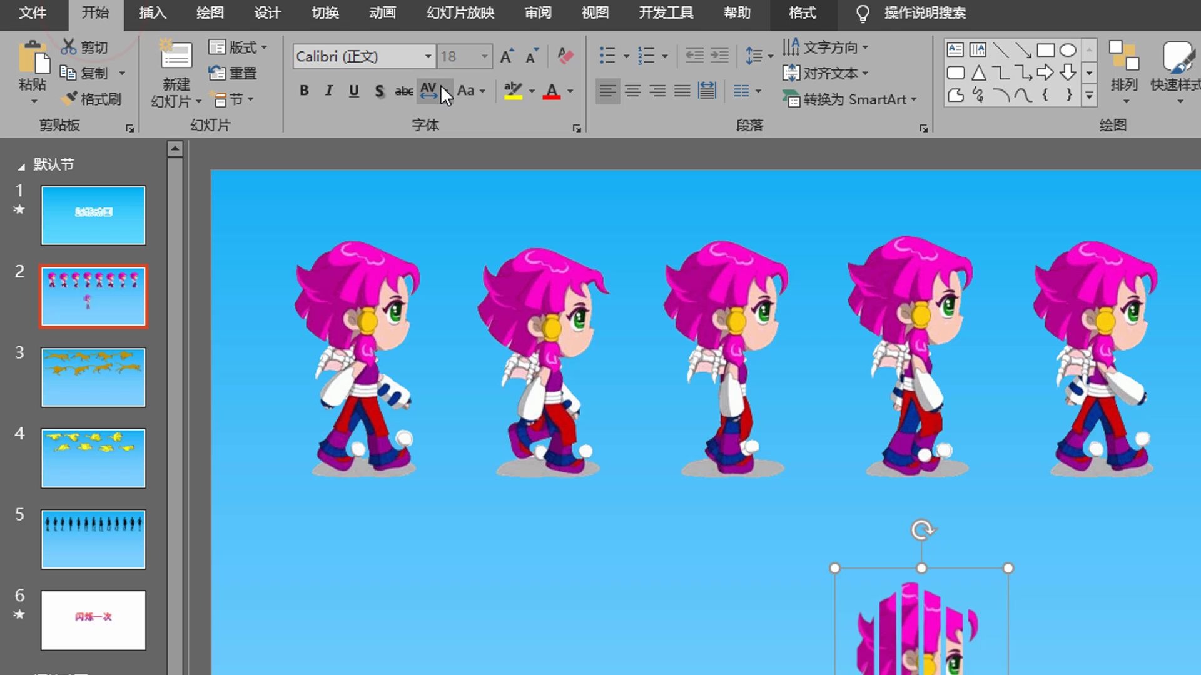Screen dimensions: 1201x675
Task: Click the rotate handle of selected picture
Action: pos(922,530)
